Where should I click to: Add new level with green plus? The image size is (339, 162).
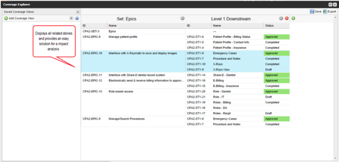293,19
